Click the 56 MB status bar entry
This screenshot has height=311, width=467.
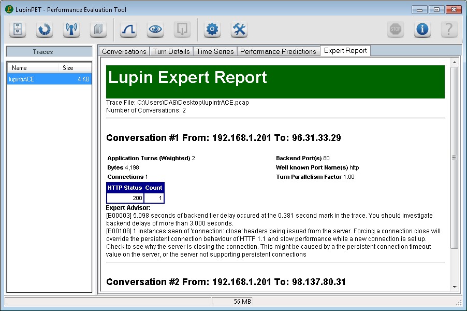coord(242,302)
